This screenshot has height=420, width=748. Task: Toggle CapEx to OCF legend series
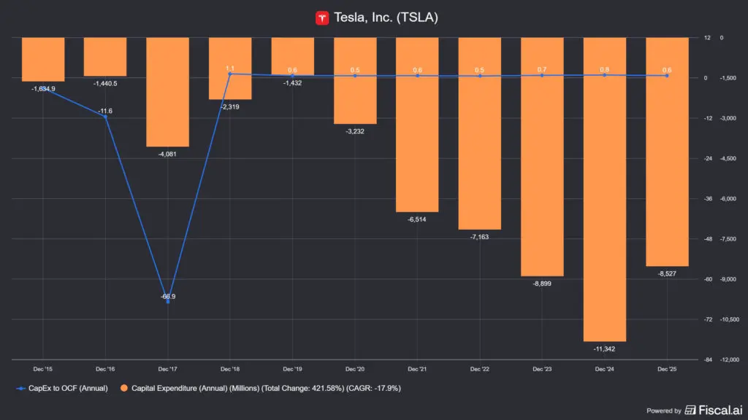(61, 388)
